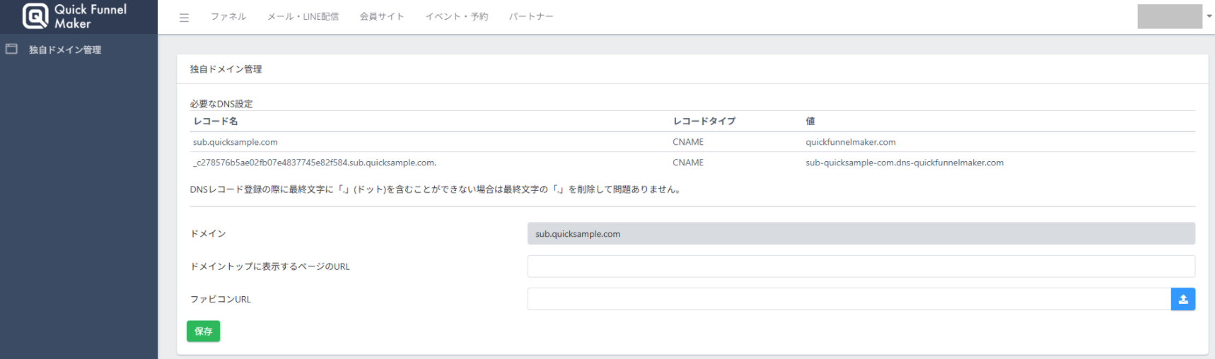Click inside the ファビコンURL text field
Screen dimensions: 1215x359
(x=849, y=299)
